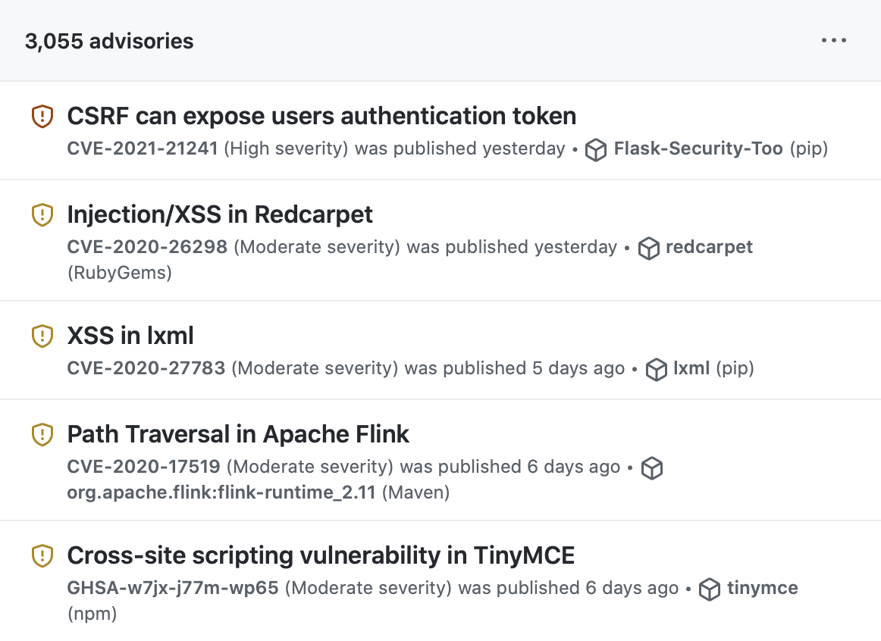
Task: Click the 3,055 advisories heading
Action: (x=109, y=41)
